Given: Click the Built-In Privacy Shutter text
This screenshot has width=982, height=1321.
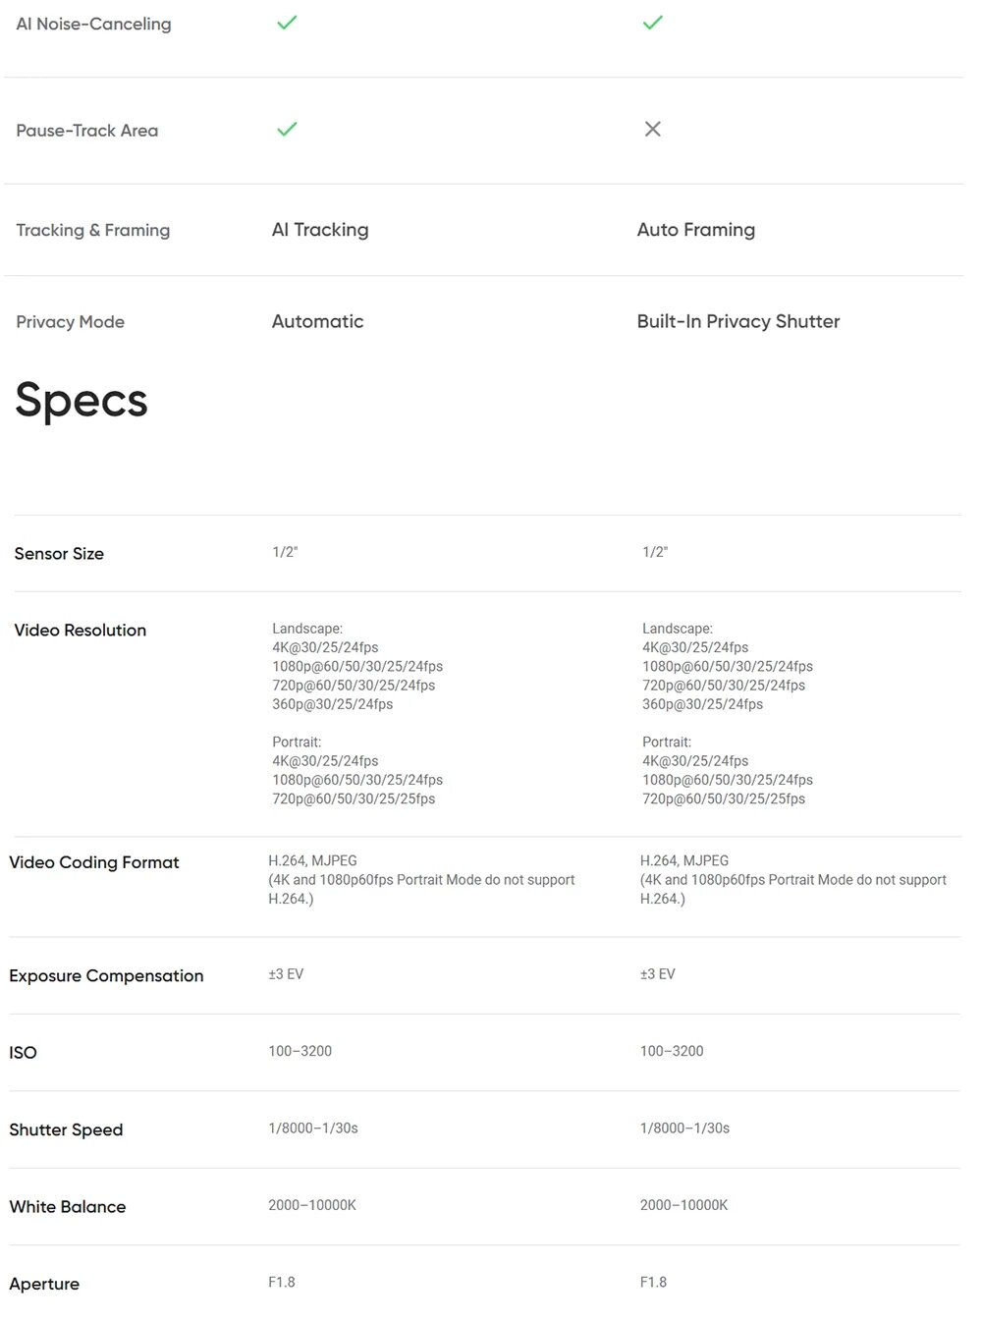Looking at the screenshot, I should (737, 321).
